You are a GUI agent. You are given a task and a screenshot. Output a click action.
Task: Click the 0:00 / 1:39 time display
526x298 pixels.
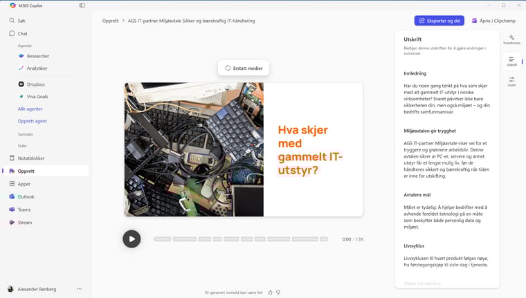coord(352,239)
